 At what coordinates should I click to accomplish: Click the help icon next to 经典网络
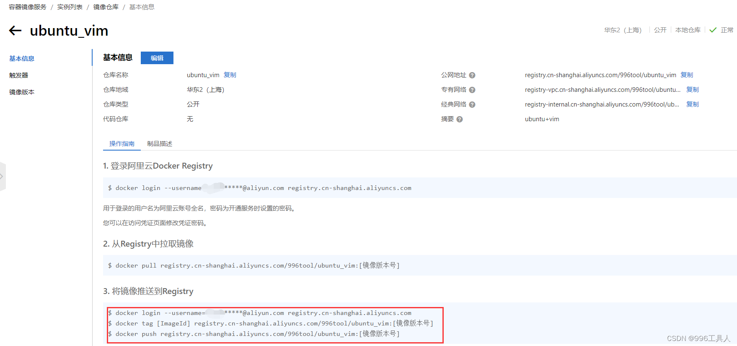(x=472, y=104)
